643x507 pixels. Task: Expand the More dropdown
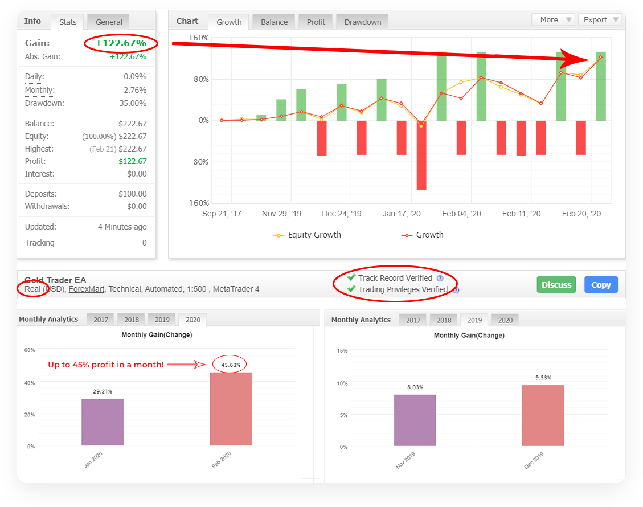point(553,20)
